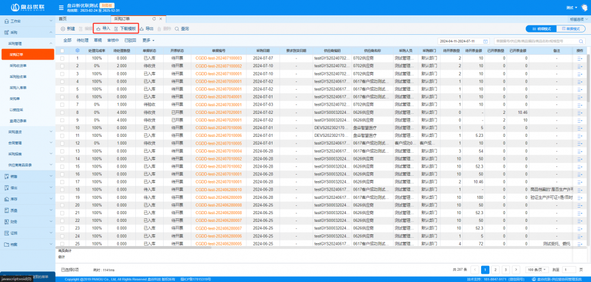Click the 导出 export button
The width and height of the screenshot is (591, 282).
[x=146, y=28]
